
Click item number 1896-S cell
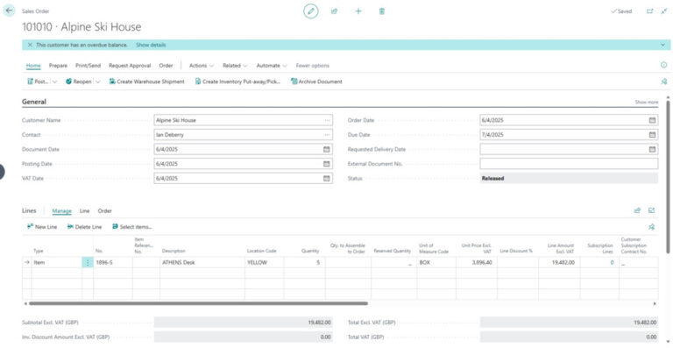(113, 263)
